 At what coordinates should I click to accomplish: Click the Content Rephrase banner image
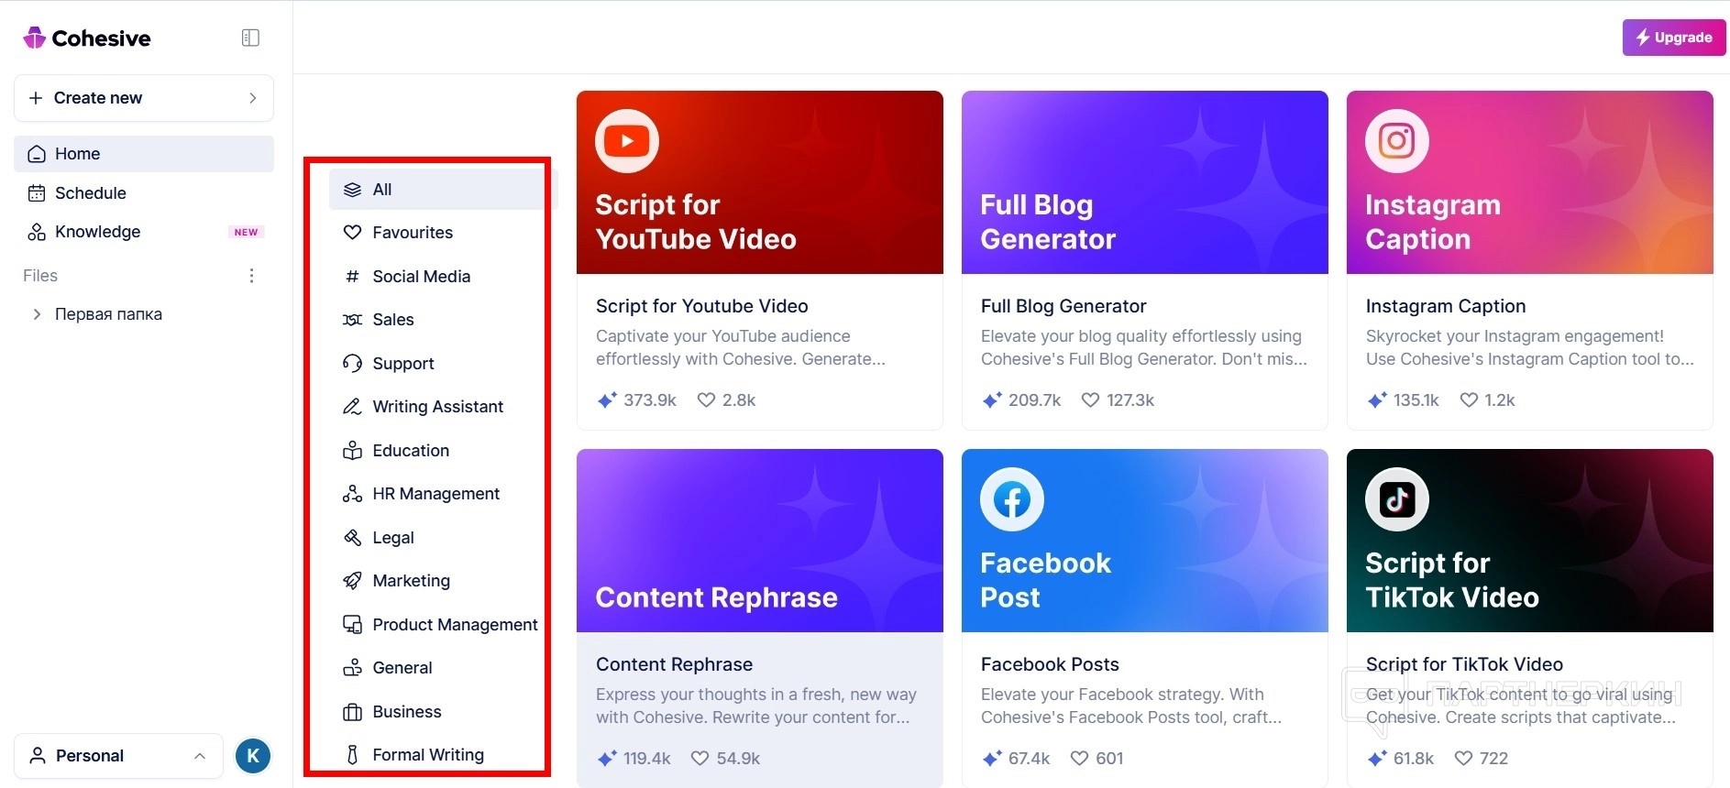pos(760,541)
